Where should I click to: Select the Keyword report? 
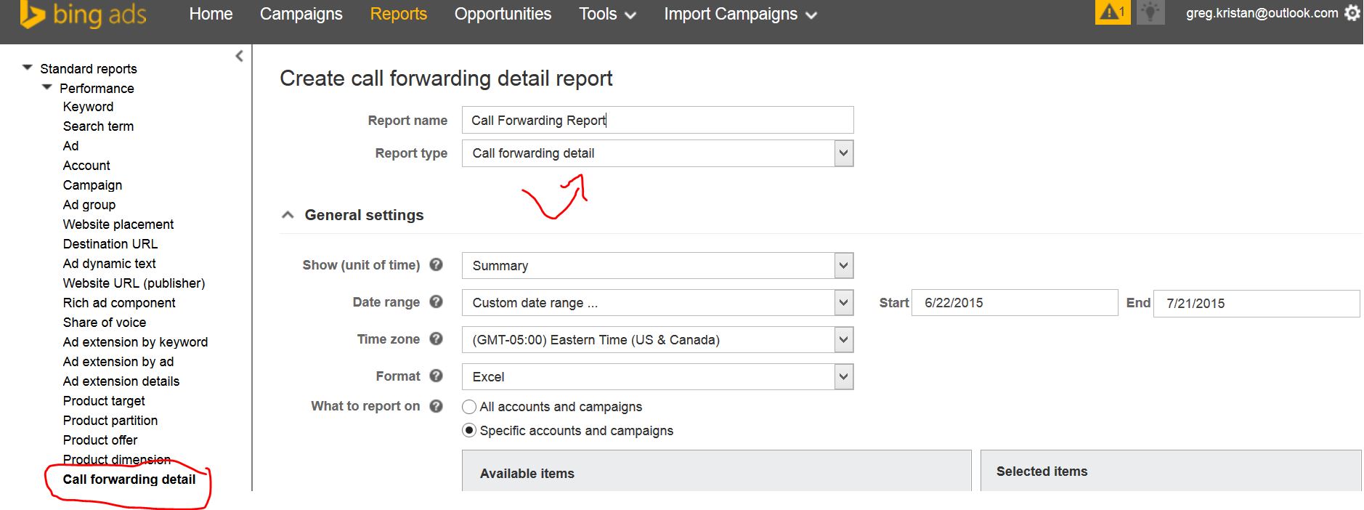pos(88,107)
